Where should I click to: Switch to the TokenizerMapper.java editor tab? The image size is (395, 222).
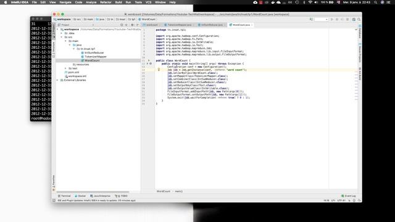(x=180, y=25)
